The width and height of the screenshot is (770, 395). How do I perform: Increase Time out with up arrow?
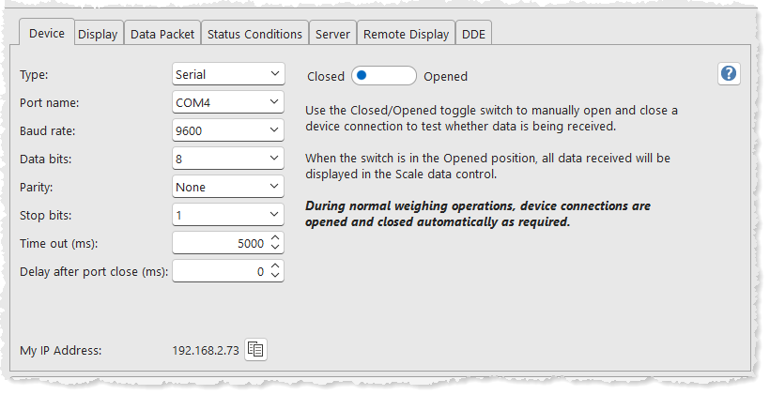pos(275,238)
